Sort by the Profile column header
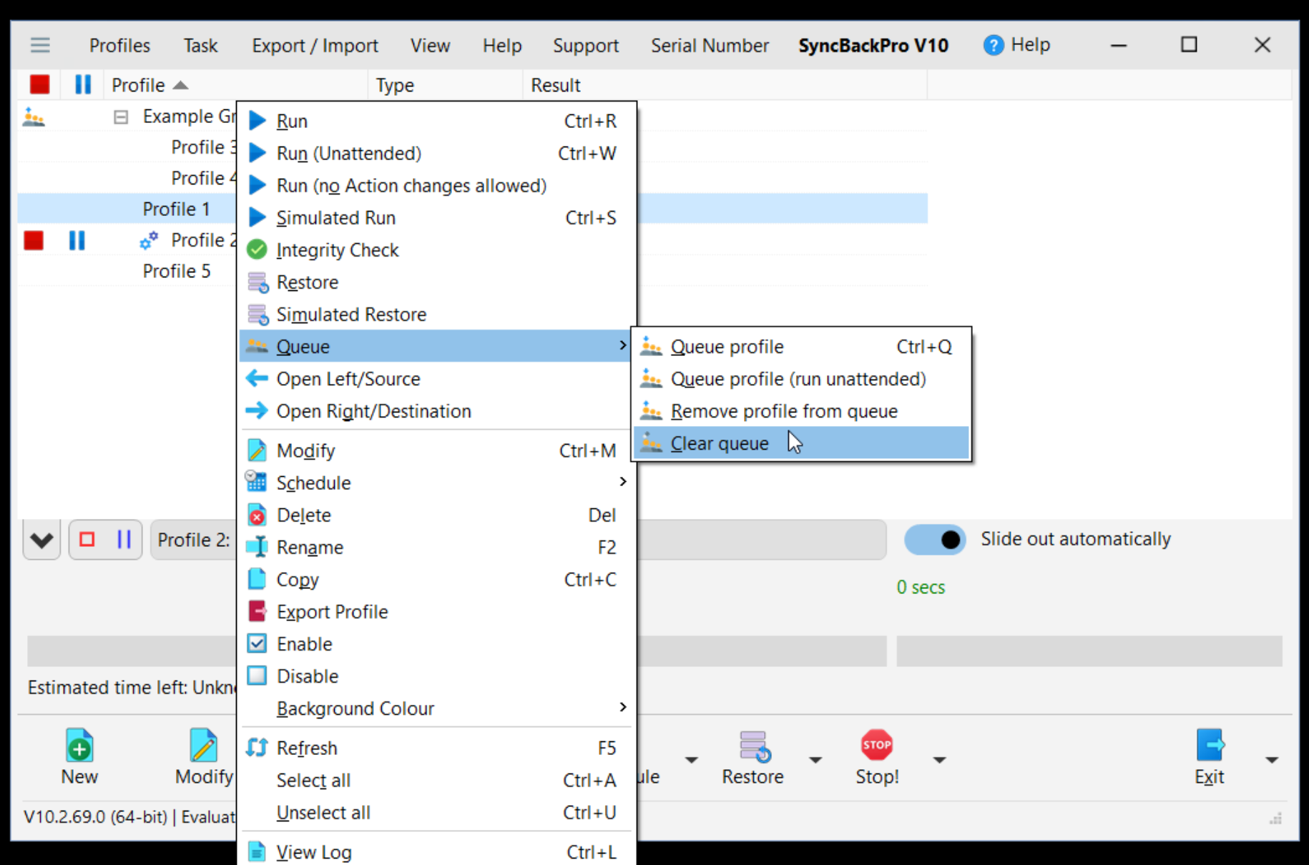 coord(236,85)
